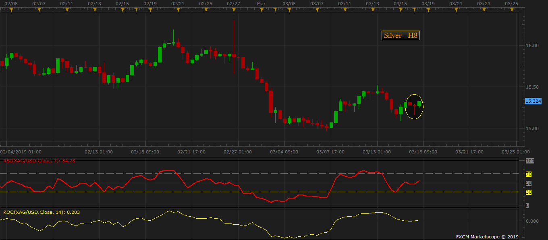
Task: Click the 16.00 price axis label
Action: tap(532, 46)
